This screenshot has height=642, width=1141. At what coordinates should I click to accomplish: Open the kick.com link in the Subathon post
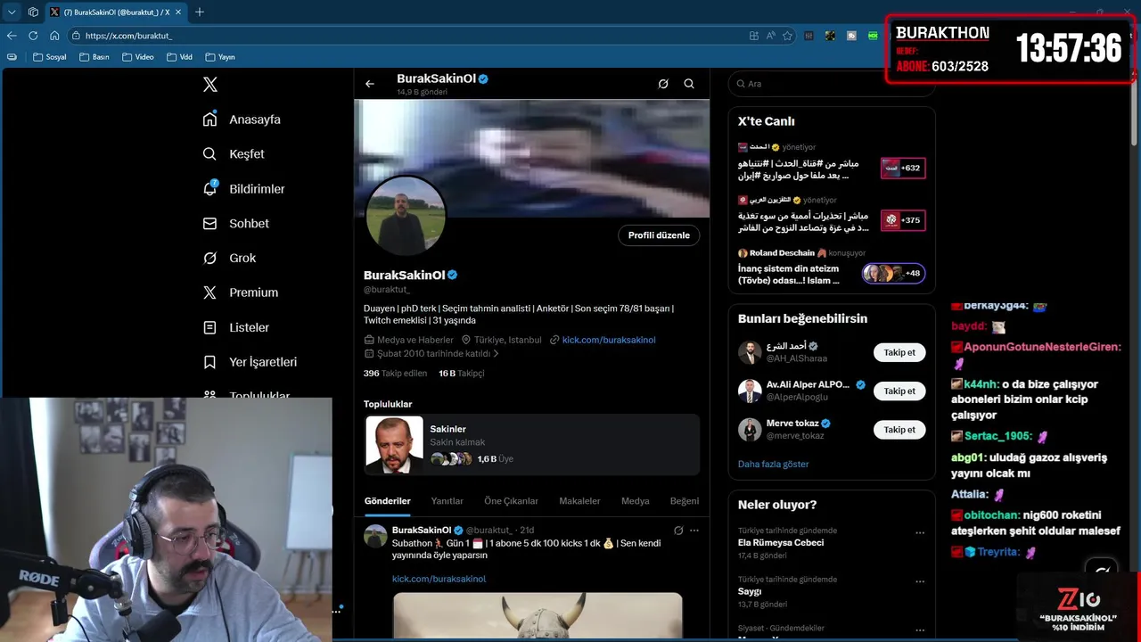pos(439,579)
